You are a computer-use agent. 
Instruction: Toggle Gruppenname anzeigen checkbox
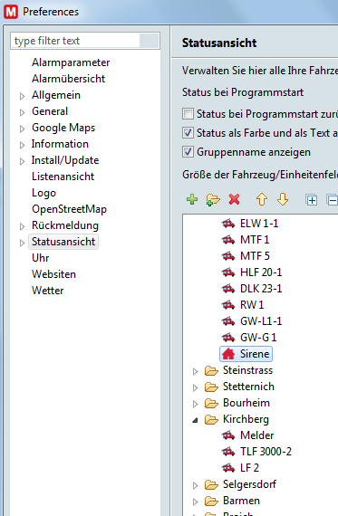188,152
